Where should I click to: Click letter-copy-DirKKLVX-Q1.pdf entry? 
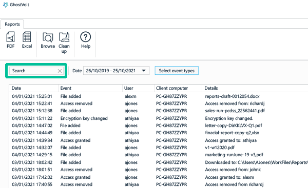pyautogui.click(x=234, y=126)
